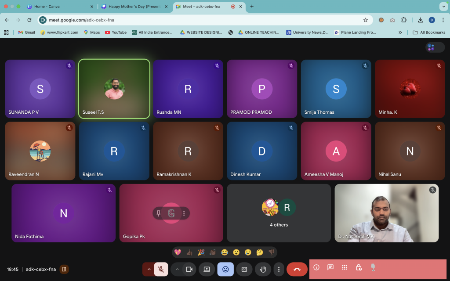The width and height of the screenshot is (450, 281).
Task: Expand video settings arrow beside camera
Action: [177, 269]
